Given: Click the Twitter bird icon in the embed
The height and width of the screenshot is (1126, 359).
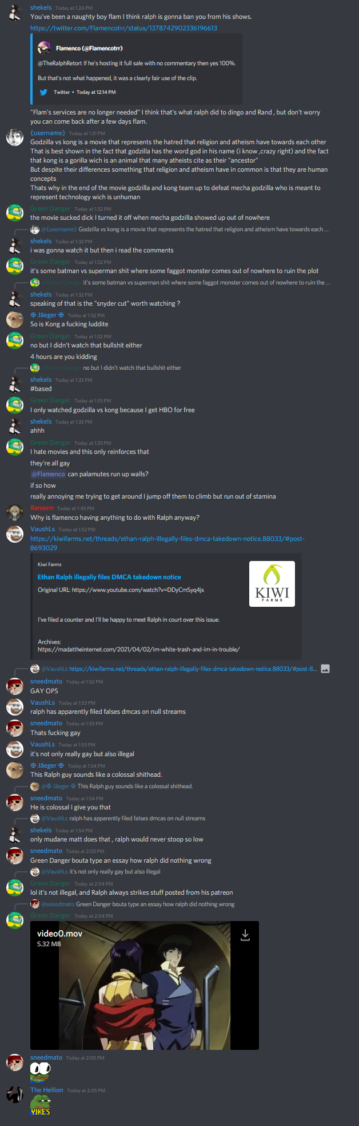Looking at the screenshot, I should (43, 92).
